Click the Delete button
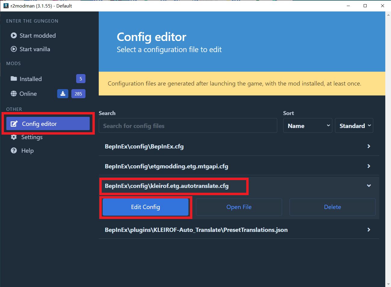The image size is (391, 287). tap(333, 207)
